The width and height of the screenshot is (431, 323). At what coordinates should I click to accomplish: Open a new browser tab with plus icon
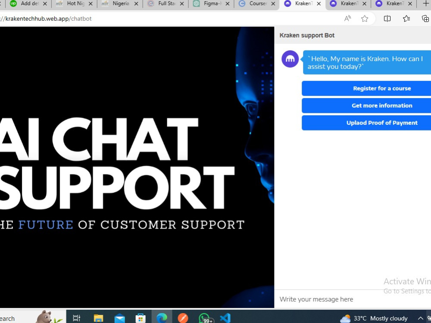426,3
